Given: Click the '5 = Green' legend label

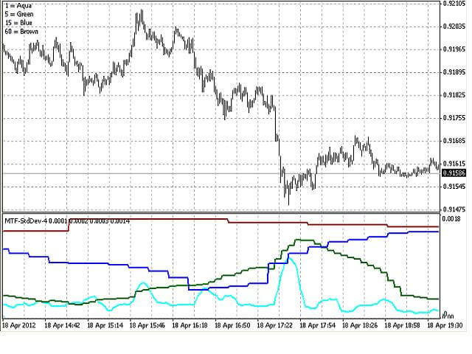Looking at the screenshot, I should click(19, 14).
